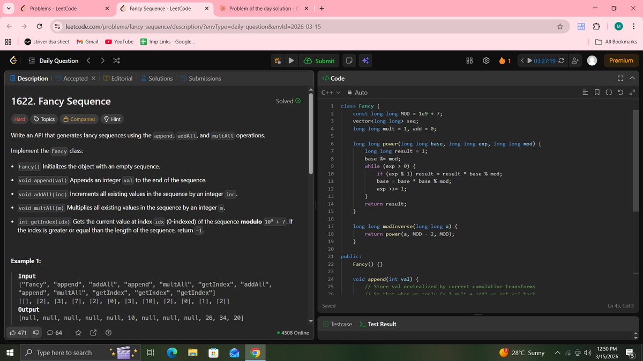Click the description panel scrollbar
Image resolution: width=643 pixels, height=361 pixels.
311,135
